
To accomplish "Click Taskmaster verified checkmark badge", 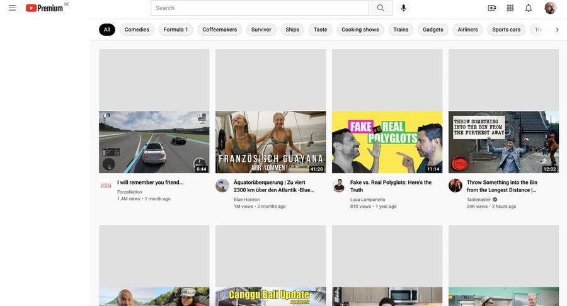I will click(x=495, y=200).
